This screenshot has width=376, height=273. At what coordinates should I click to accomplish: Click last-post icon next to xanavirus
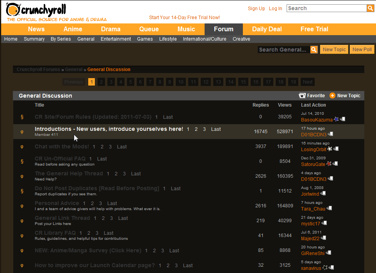331,268
